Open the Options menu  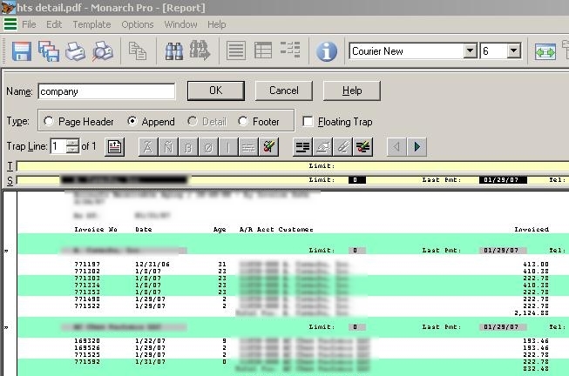click(138, 24)
